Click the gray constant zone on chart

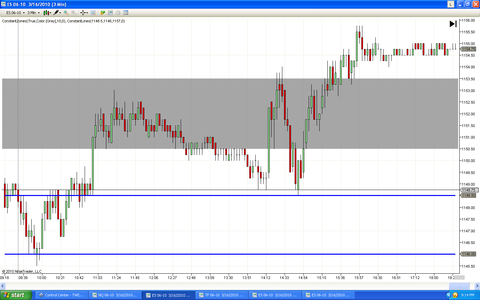click(230, 113)
